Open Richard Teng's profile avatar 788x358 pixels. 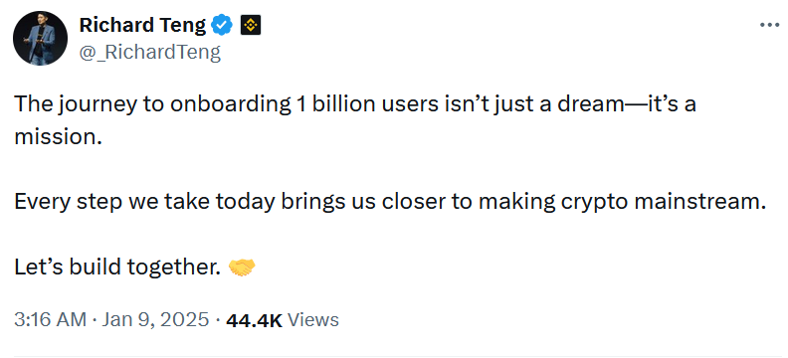point(40,38)
